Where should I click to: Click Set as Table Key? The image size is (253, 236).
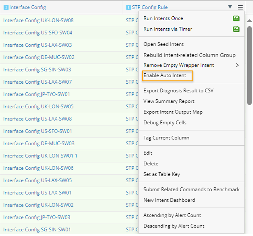pyautogui.click(x=162, y=174)
